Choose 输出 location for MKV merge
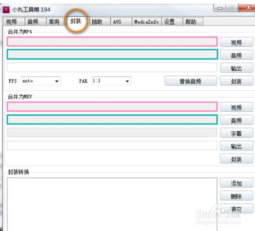Screen dimensions: 255x231 pos(237,146)
